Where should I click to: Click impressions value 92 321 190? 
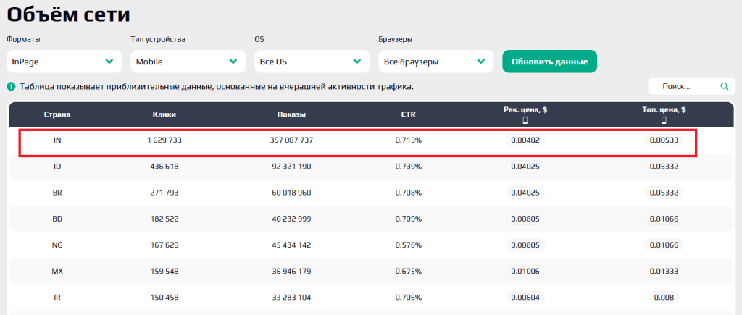(x=292, y=167)
